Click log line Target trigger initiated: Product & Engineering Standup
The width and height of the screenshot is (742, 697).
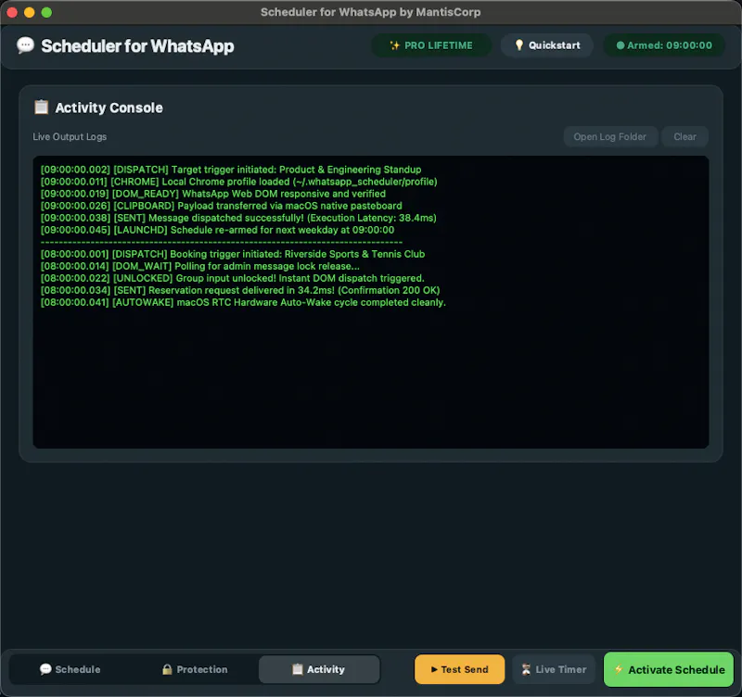pyautogui.click(x=231, y=170)
